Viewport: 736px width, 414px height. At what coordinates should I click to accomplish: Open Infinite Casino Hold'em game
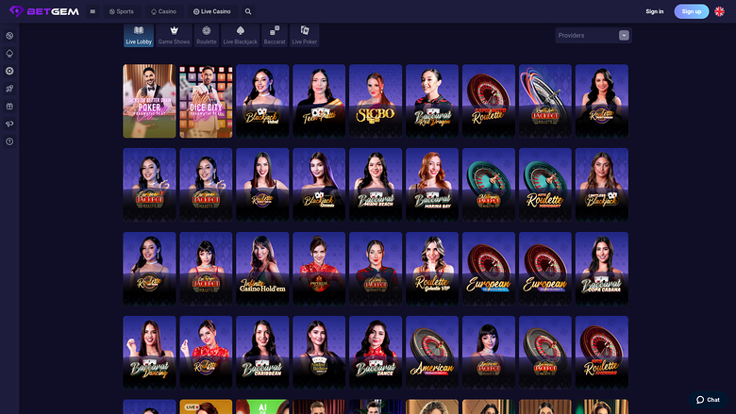262,269
